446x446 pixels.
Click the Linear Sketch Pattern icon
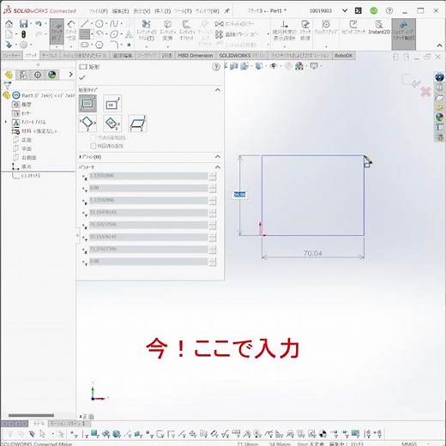[x=220, y=34]
